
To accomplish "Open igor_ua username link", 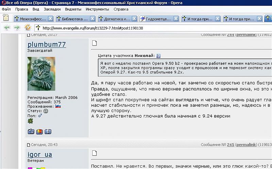I will click(40, 155).
